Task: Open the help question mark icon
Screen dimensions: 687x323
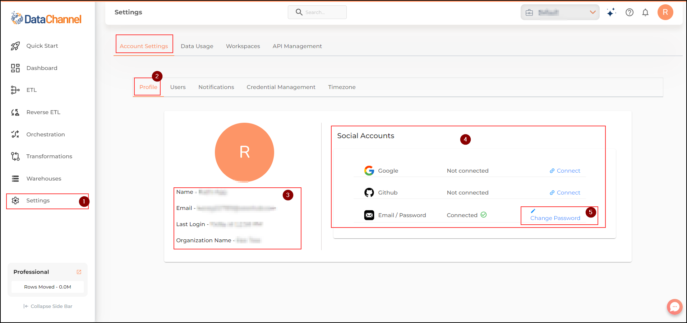Action: tap(630, 13)
